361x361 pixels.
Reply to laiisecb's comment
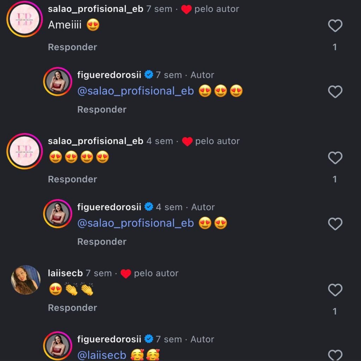pyautogui.click(x=72, y=308)
